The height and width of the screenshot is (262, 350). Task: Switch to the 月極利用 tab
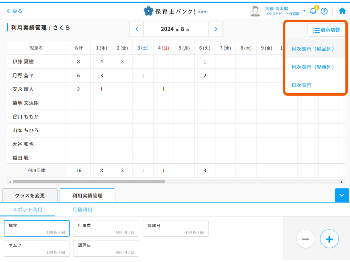[81, 210]
